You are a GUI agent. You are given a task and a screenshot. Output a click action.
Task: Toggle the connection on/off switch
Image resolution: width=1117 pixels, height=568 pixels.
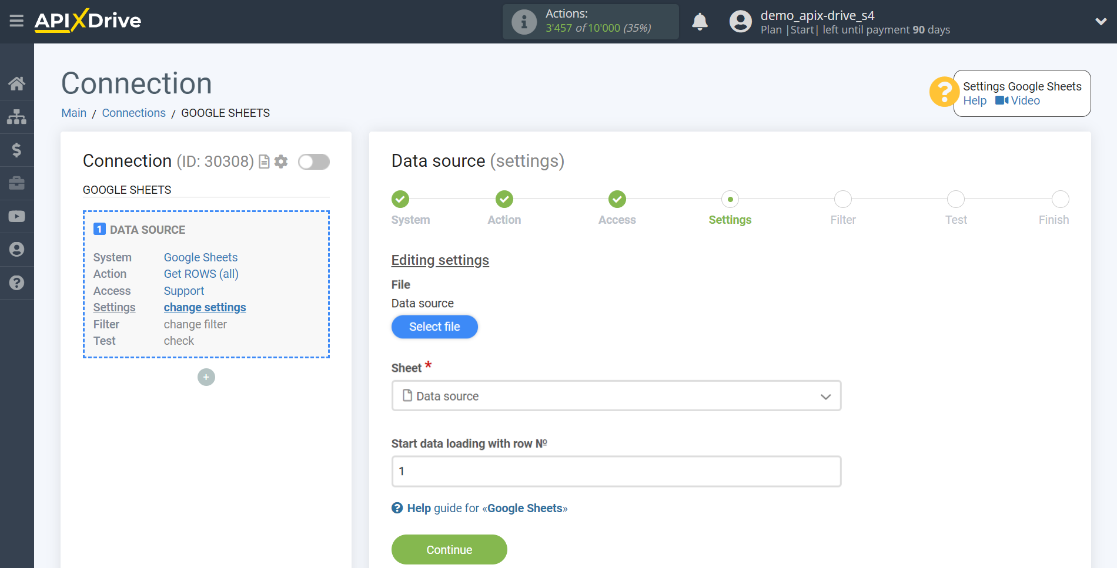313,162
